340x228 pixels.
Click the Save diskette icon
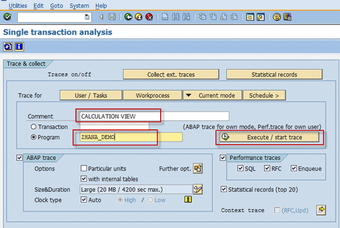tap(112, 17)
